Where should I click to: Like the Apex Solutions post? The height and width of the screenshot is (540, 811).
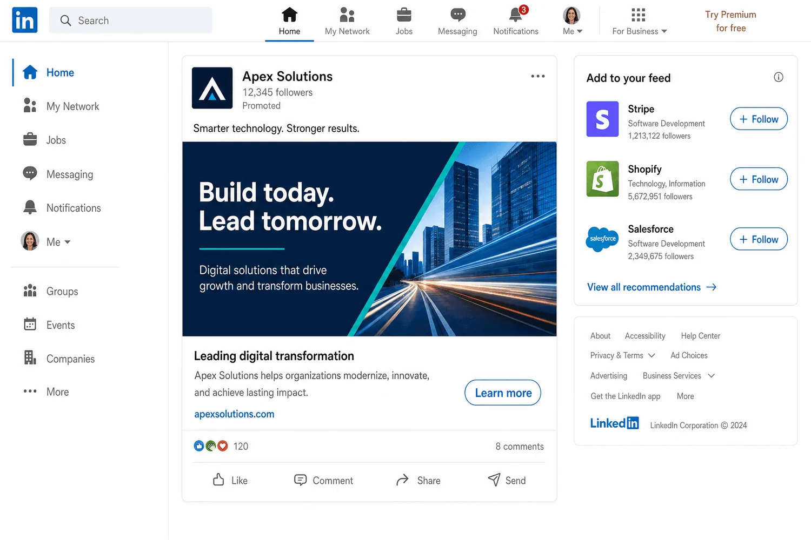click(x=230, y=480)
